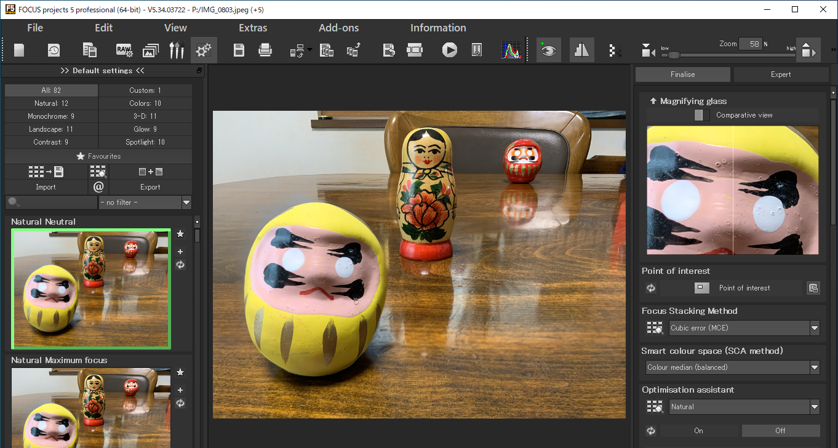Favourite the Natural Neutral preset star
838x448 pixels.
[180, 234]
